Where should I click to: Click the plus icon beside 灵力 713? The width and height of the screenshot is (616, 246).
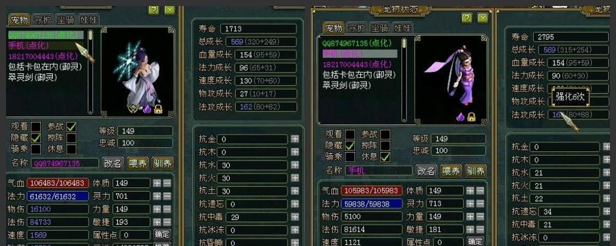[x=470, y=204]
